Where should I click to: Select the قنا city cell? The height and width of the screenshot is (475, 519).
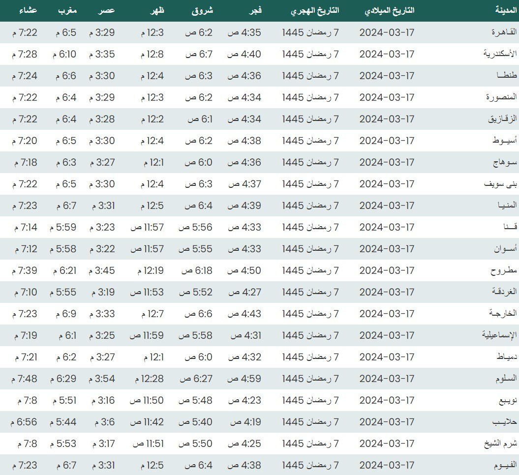click(x=510, y=227)
